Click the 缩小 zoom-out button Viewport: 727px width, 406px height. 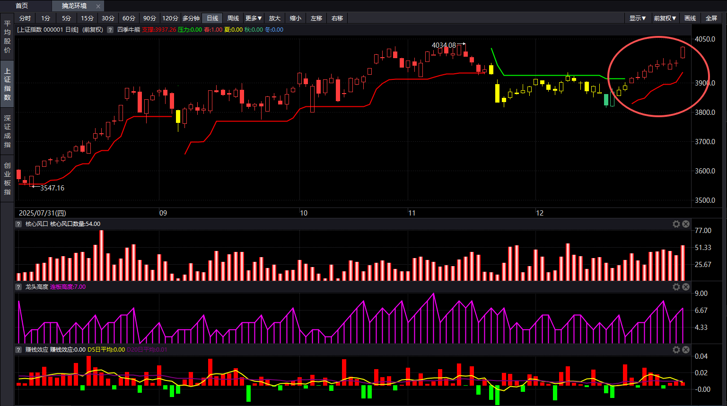[x=296, y=18]
